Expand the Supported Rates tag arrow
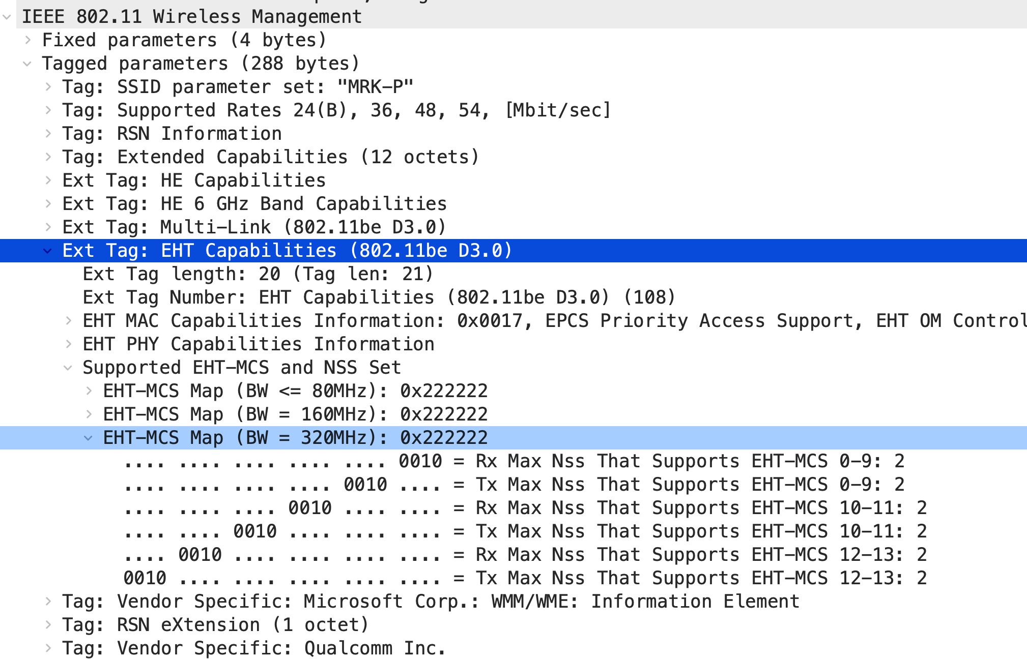Image resolution: width=1027 pixels, height=659 pixels. pos(48,110)
